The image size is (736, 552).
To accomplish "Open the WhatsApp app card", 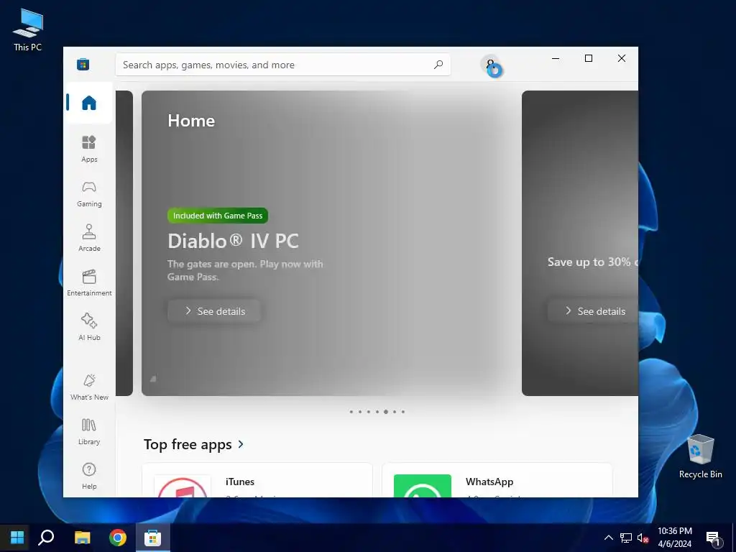I will pyautogui.click(x=497, y=480).
